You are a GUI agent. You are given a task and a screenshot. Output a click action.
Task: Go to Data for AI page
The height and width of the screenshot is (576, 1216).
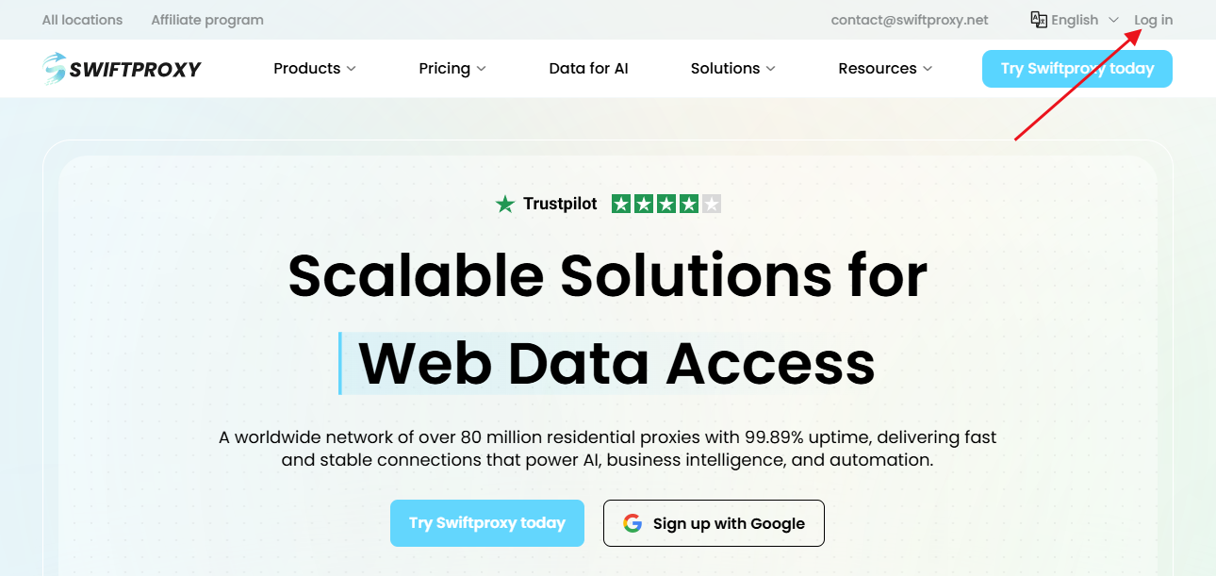click(x=588, y=69)
